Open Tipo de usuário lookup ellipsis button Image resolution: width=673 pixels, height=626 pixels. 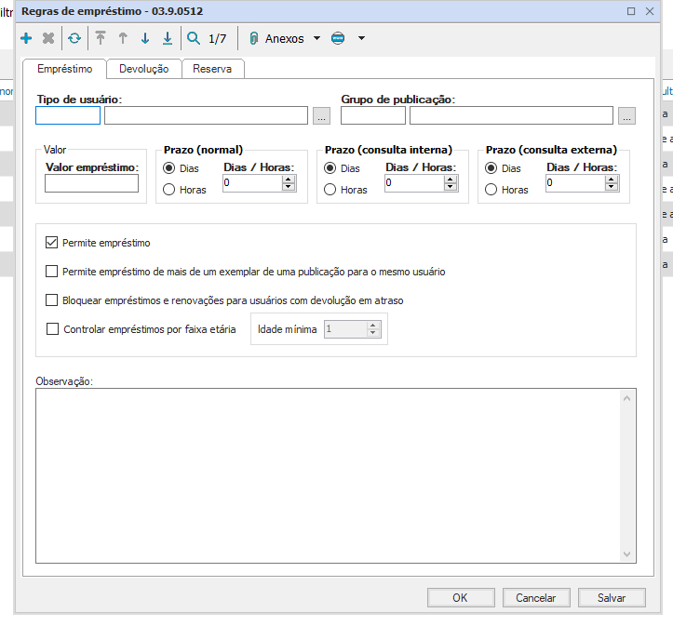321,116
